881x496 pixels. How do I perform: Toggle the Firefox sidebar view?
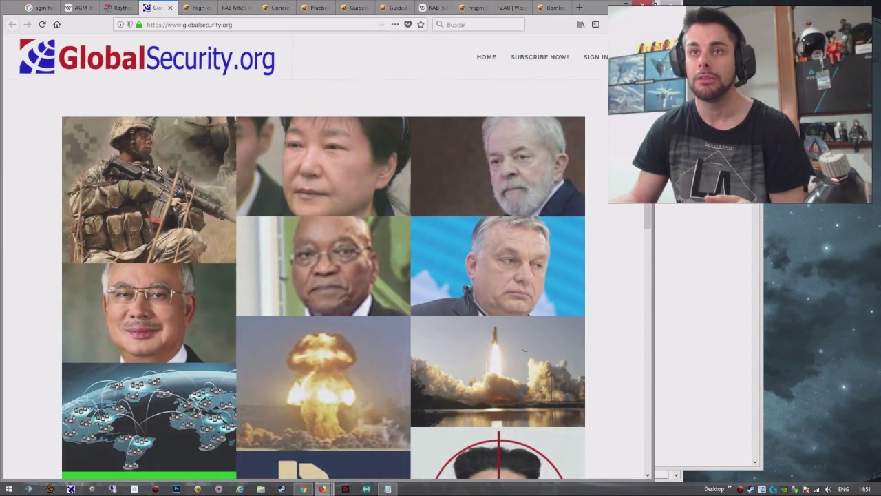(x=595, y=25)
